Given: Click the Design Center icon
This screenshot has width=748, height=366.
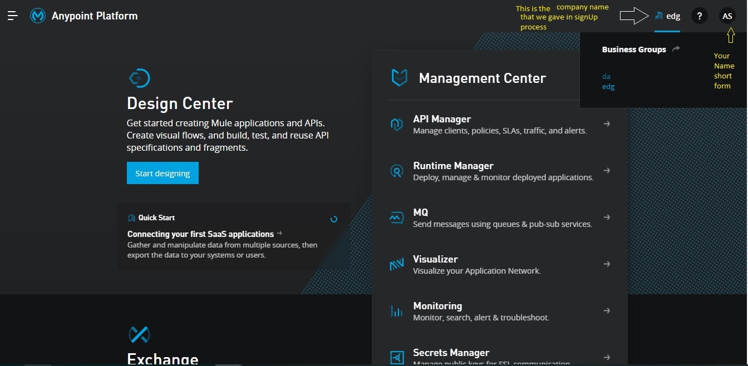Looking at the screenshot, I should click(x=139, y=78).
